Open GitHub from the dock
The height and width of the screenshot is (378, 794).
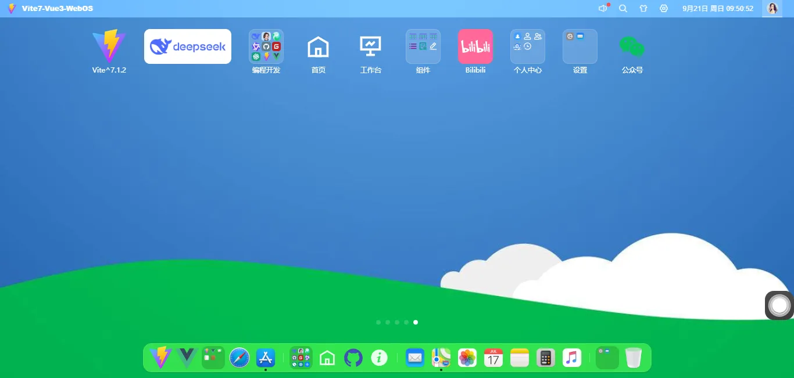(x=353, y=358)
